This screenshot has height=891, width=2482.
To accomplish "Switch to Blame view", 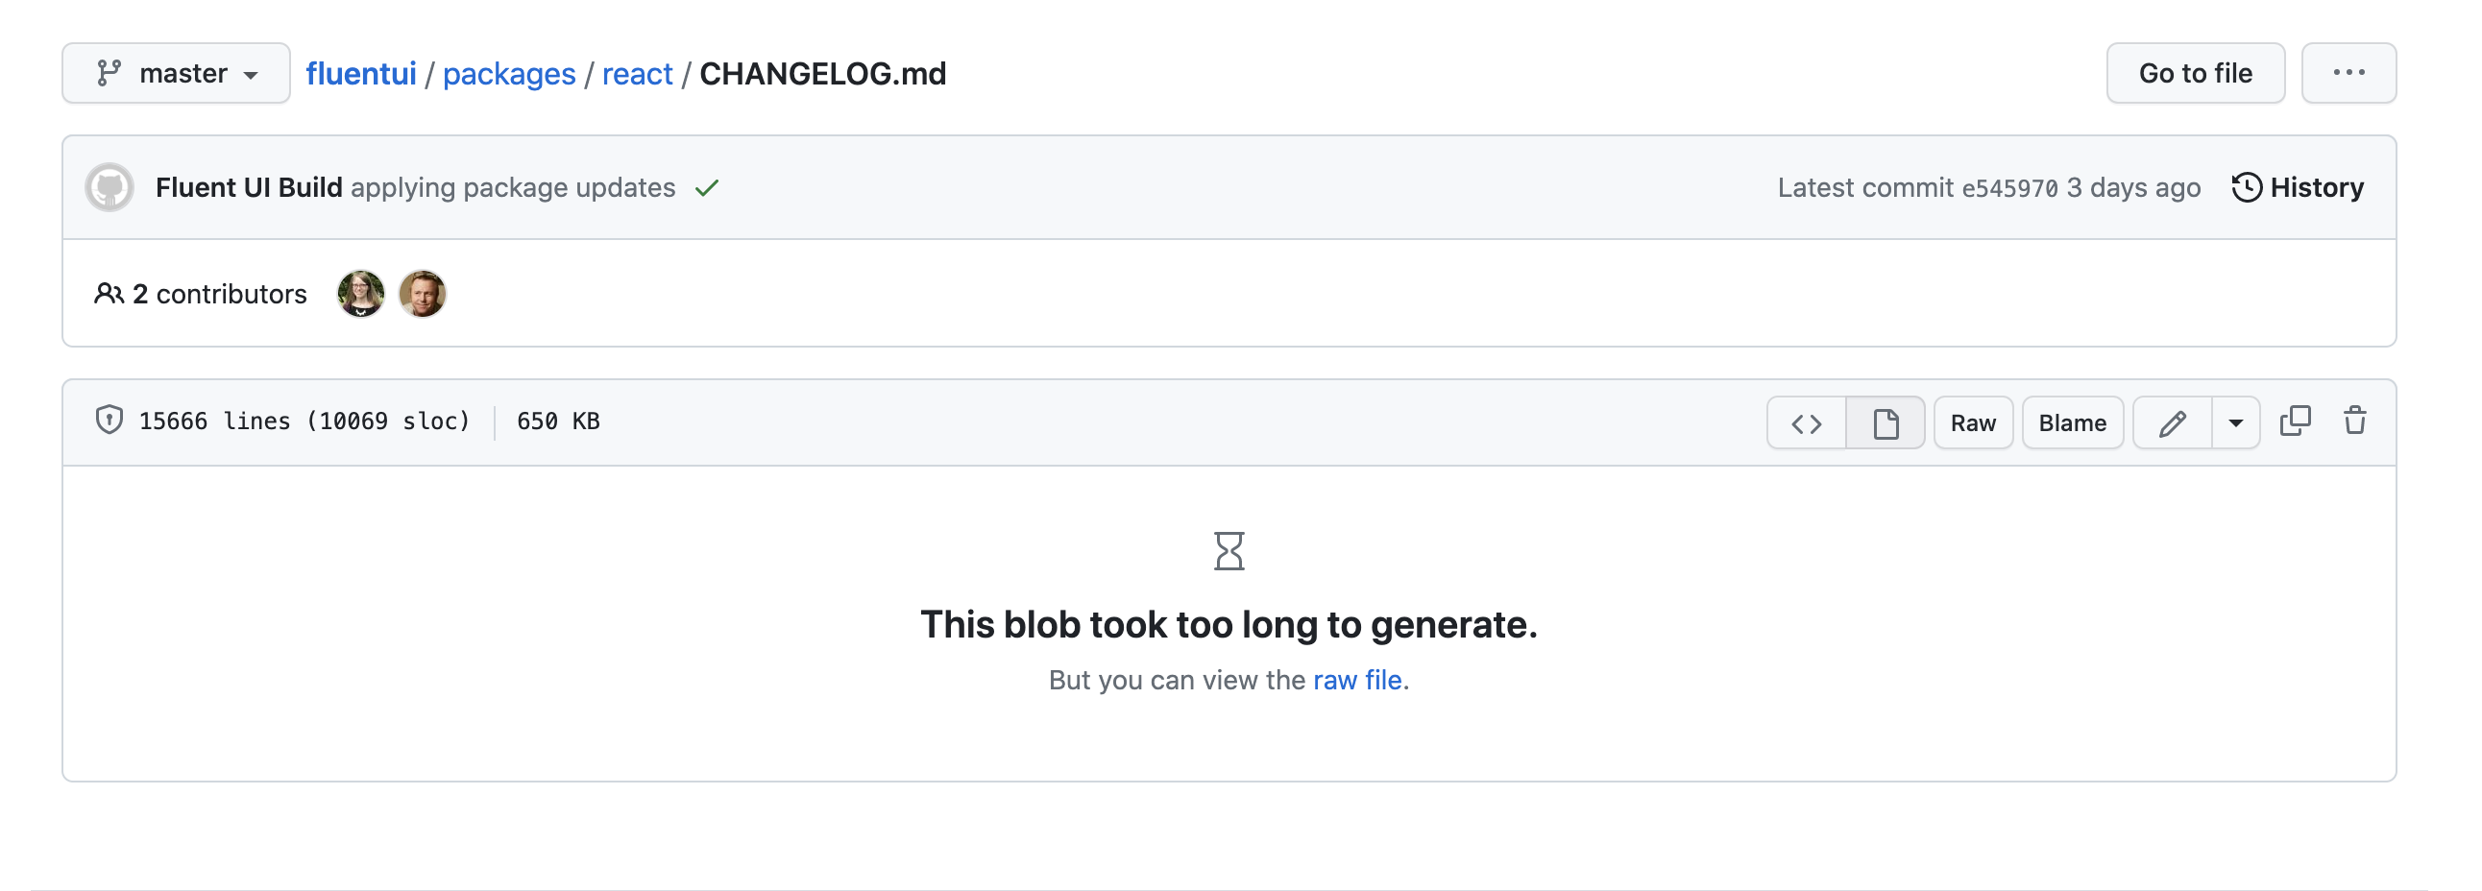I will tap(2073, 421).
